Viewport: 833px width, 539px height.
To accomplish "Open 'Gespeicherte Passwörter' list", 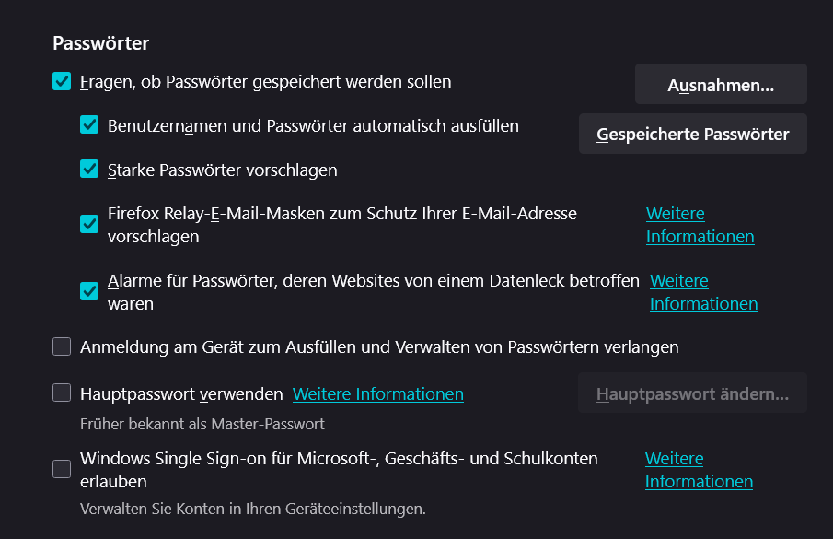I will point(692,134).
